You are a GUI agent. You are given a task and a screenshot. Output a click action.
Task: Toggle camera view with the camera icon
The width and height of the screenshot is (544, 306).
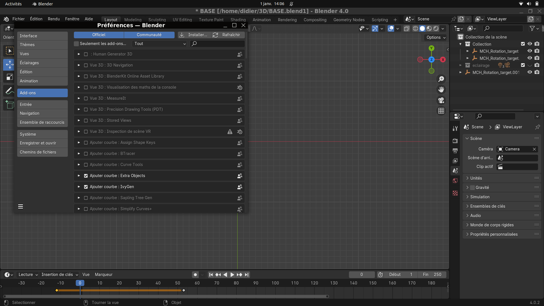tap(441, 100)
